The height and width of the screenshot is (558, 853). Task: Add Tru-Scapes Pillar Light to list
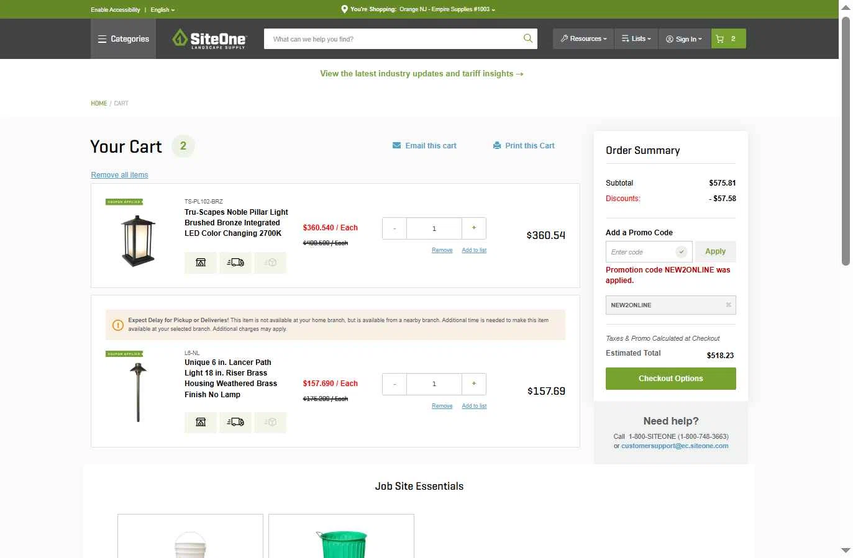point(474,250)
